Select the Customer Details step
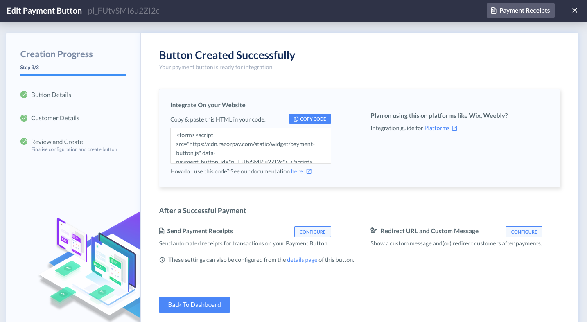Screen dimensions: 587x322 (55, 118)
